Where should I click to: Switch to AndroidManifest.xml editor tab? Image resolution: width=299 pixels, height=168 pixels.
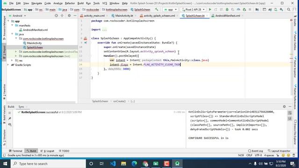point(228,15)
